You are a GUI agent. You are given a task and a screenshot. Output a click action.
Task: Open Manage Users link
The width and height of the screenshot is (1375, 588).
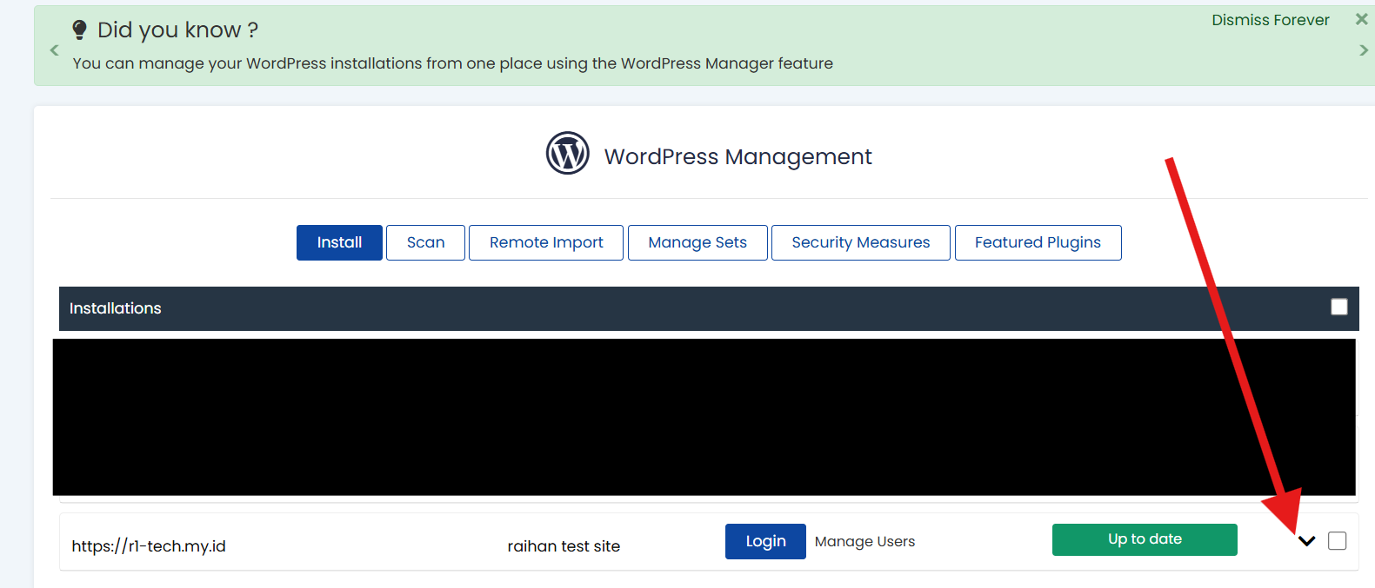(864, 541)
